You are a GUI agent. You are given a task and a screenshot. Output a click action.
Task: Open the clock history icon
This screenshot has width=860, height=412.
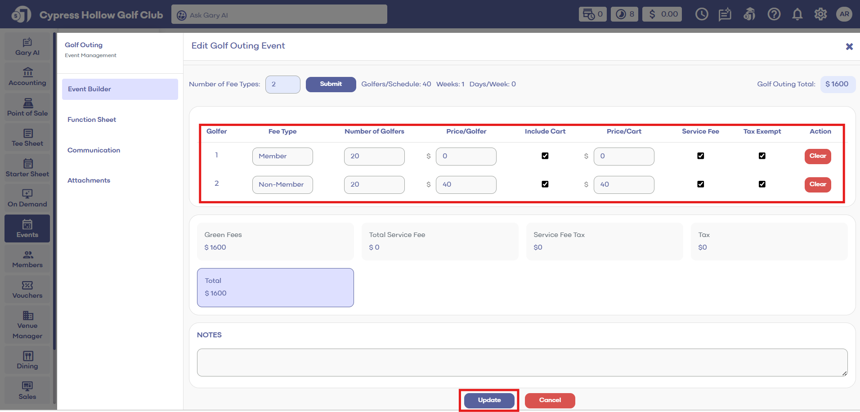[701, 14]
